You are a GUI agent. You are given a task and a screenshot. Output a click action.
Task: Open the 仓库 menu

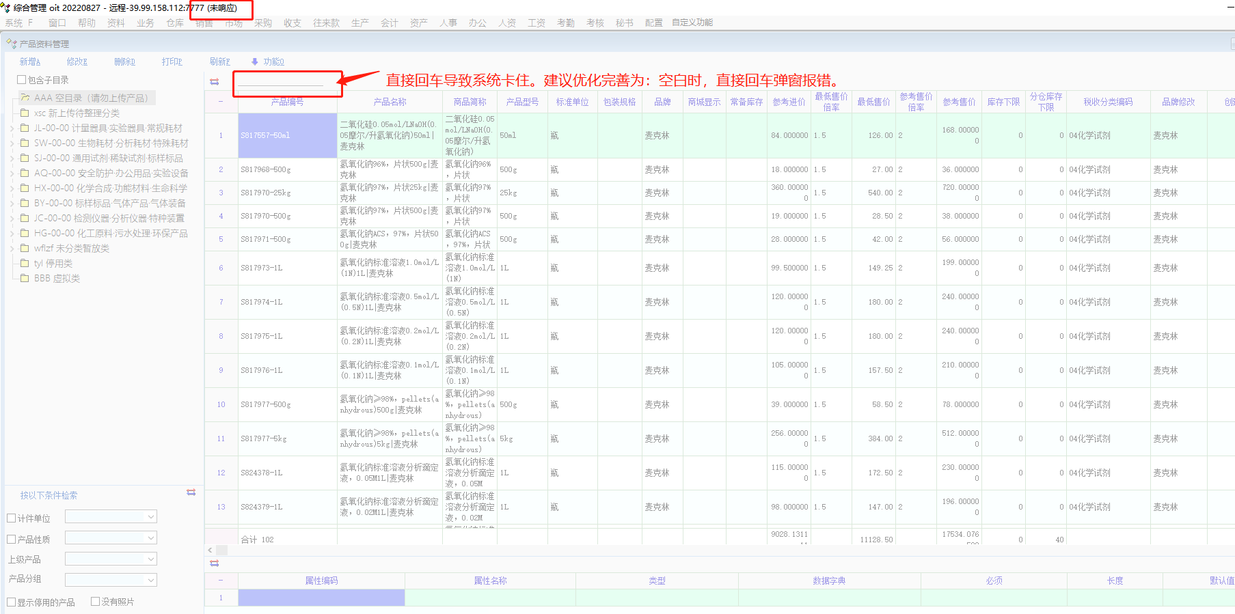175,23
